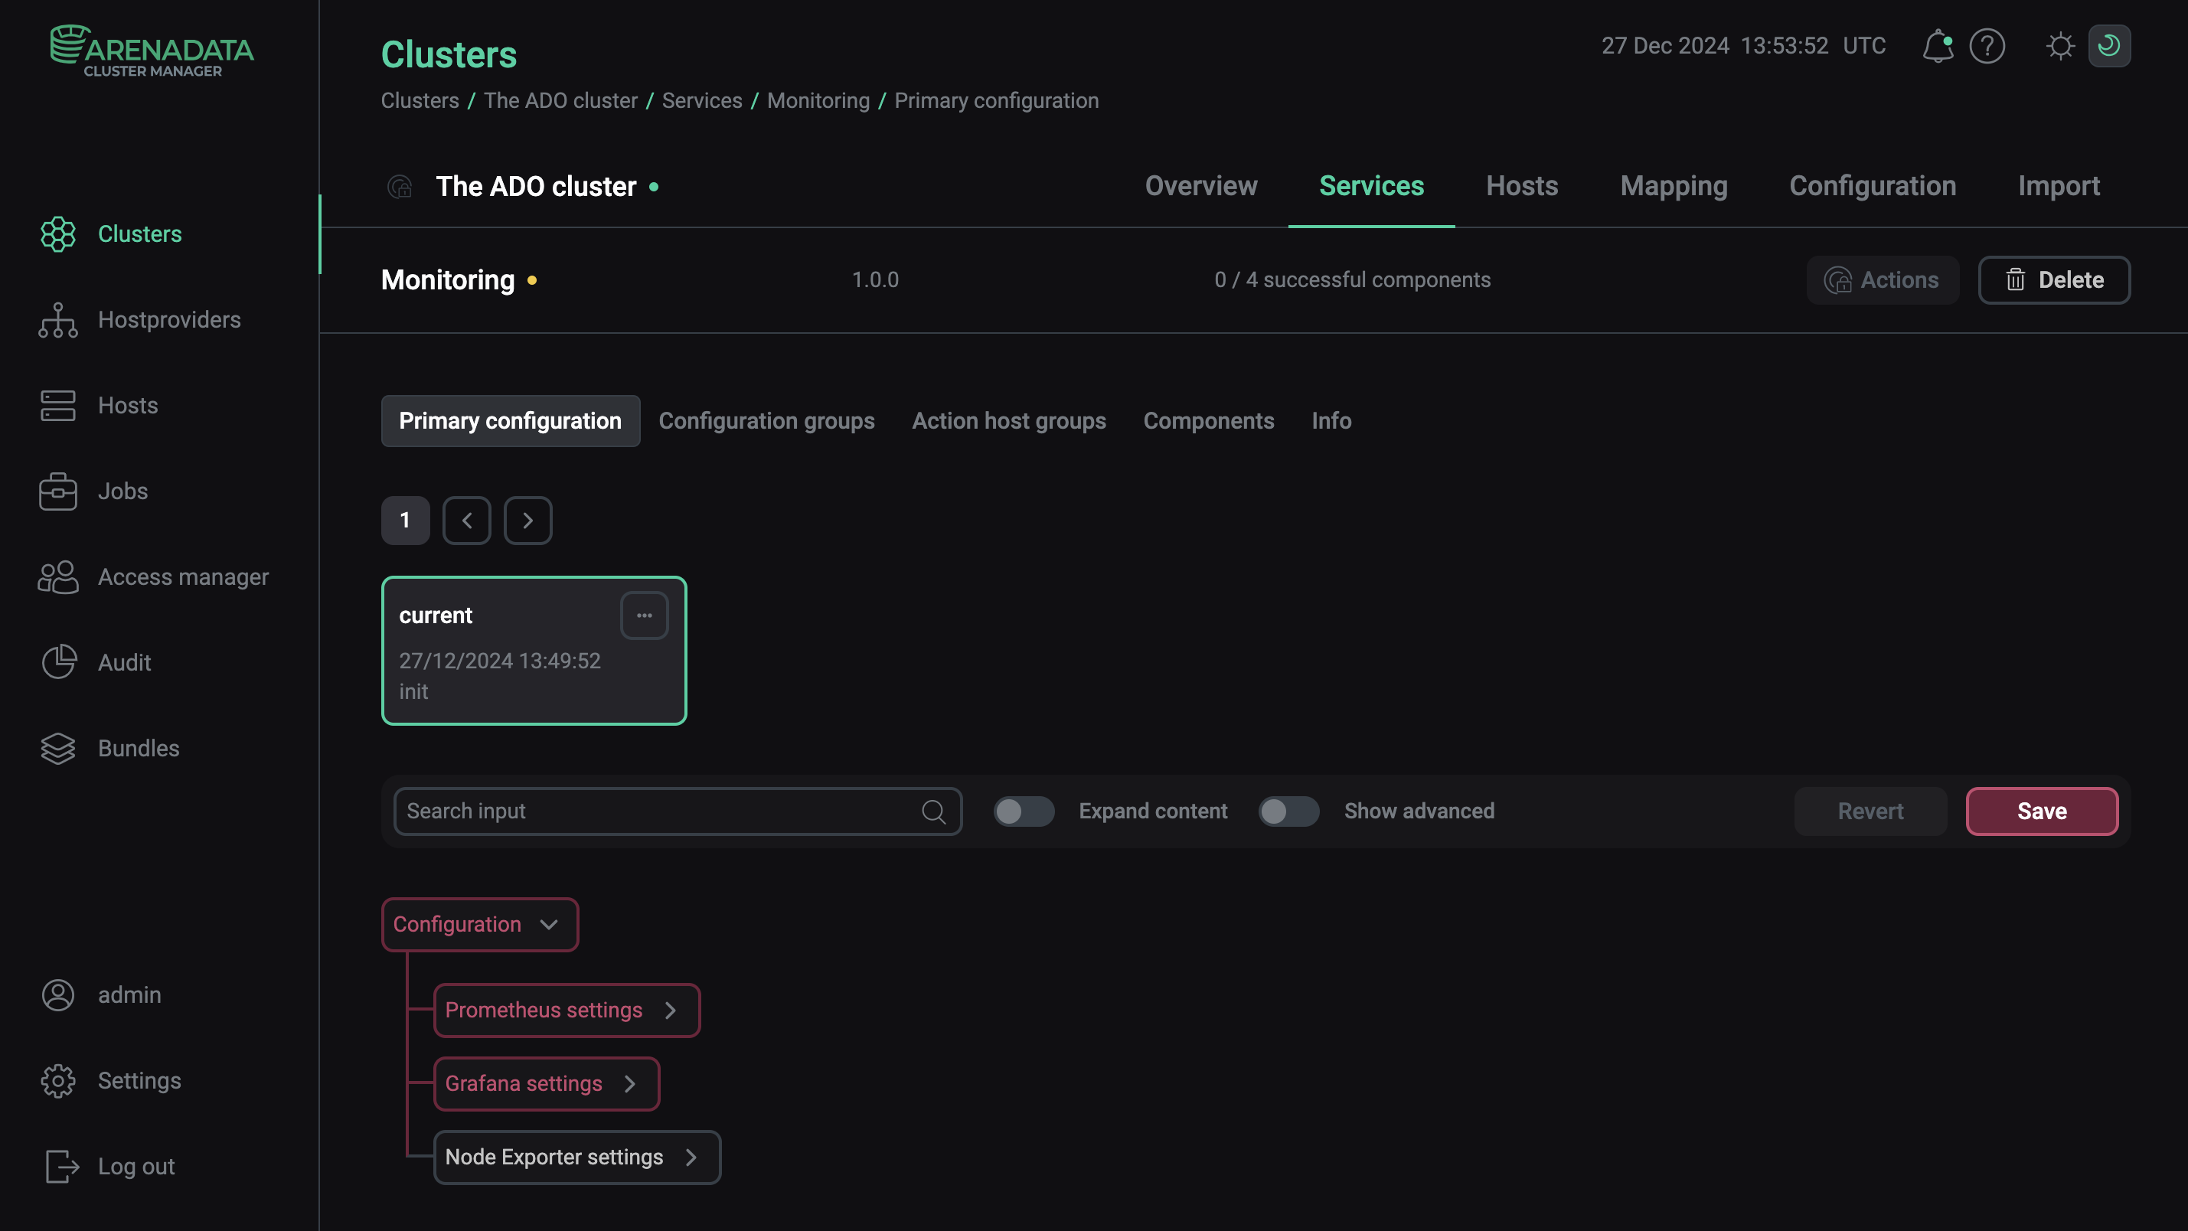
Task: Save the Monitoring configuration
Action: [x=2040, y=811]
